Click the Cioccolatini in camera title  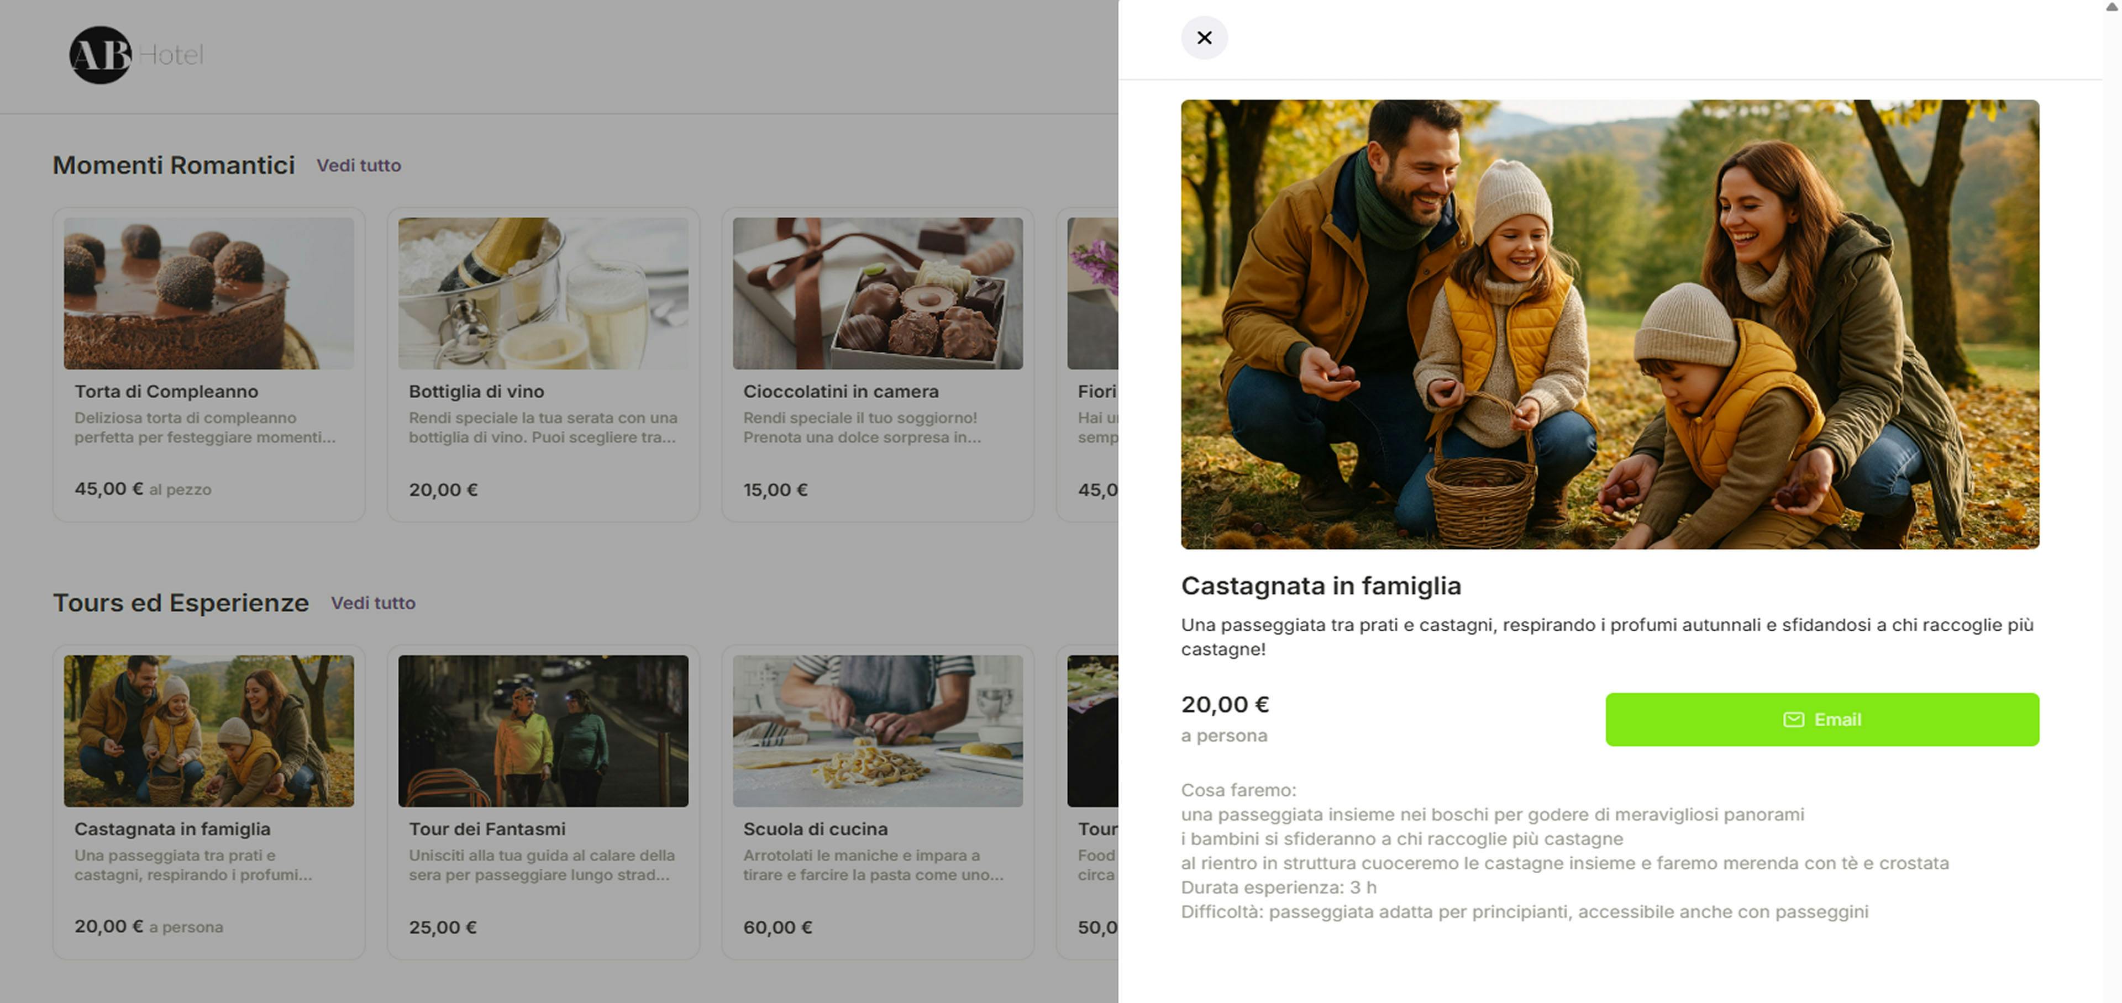point(840,392)
